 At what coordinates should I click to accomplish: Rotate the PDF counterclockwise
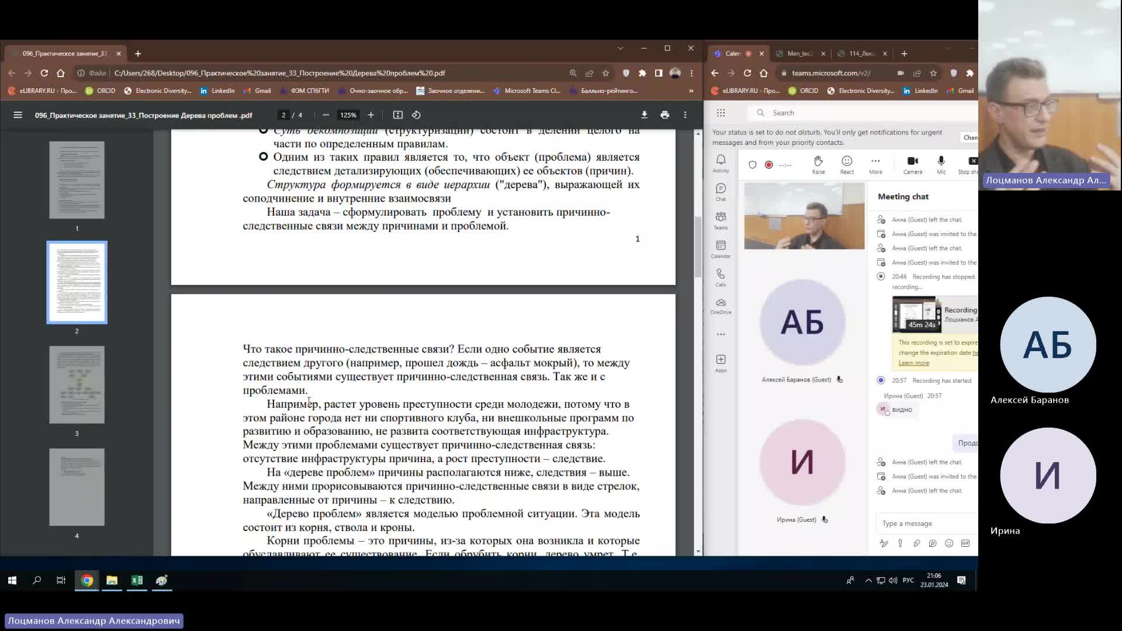pyautogui.click(x=416, y=115)
